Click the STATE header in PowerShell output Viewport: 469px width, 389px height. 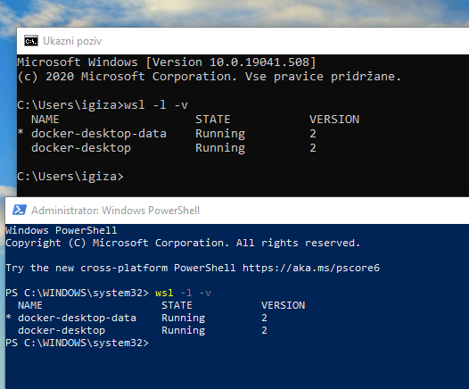(177, 305)
